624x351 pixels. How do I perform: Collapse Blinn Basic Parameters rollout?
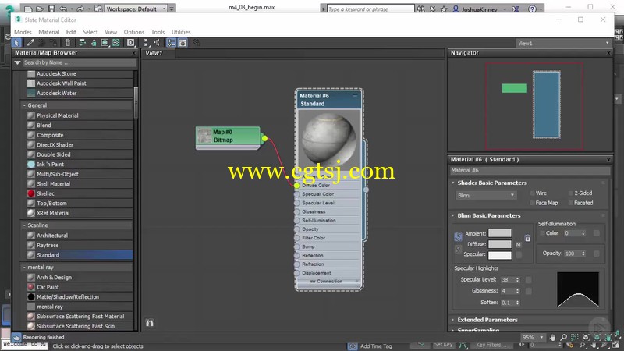[x=453, y=215]
